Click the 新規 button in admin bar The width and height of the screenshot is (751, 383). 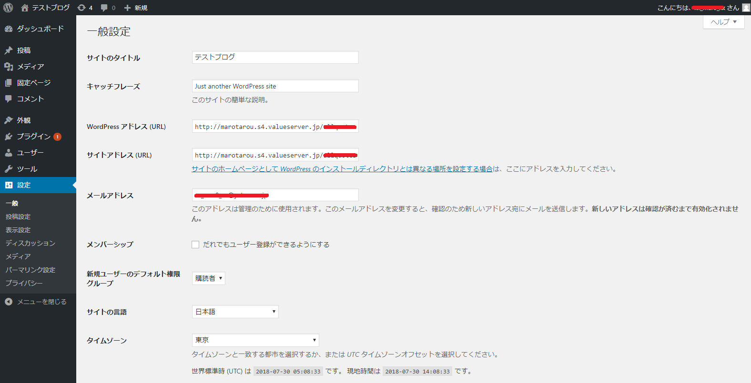[136, 8]
